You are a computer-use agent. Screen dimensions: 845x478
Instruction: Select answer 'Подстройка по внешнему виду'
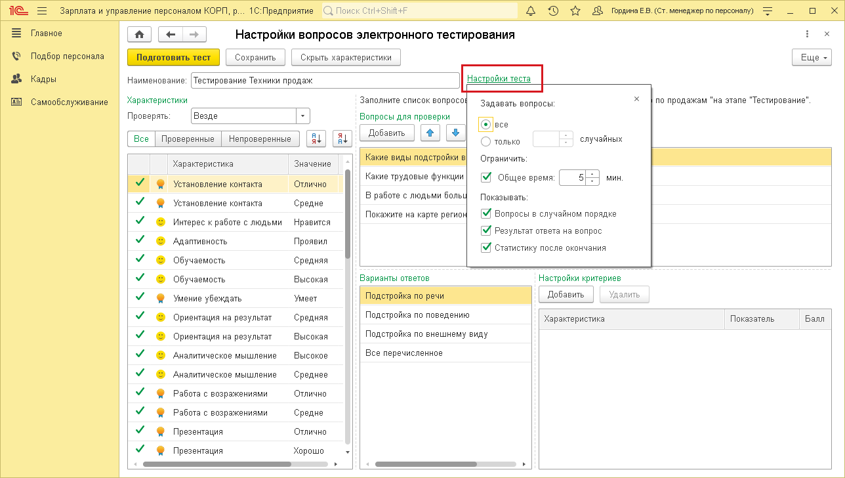(445, 334)
